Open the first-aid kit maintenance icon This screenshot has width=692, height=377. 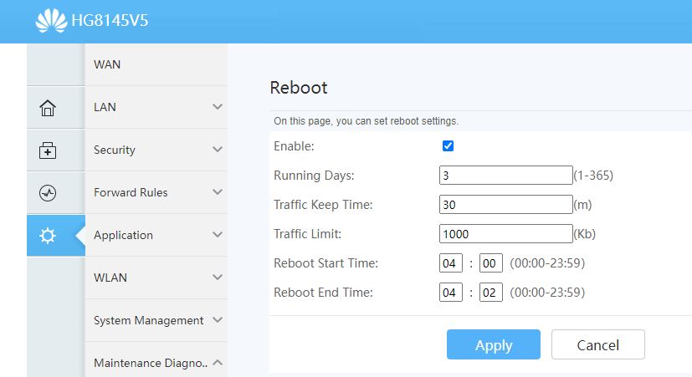(x=48, y=150)
